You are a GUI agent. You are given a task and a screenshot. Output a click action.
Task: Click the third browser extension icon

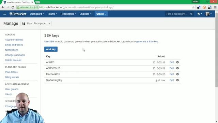click(x=210, y=7)
